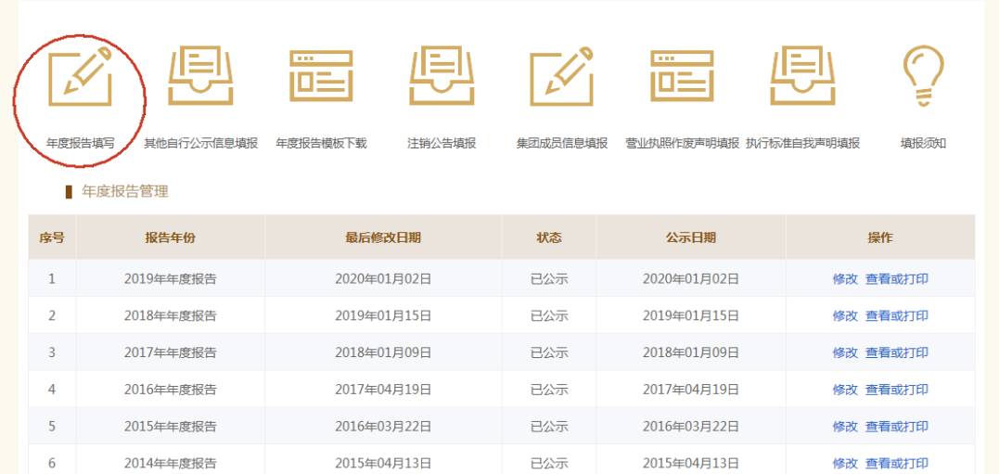This screenshot has height=474, width=999.
Task: Click 修改 for the 2019 annual report
Action: coord(845,279)
